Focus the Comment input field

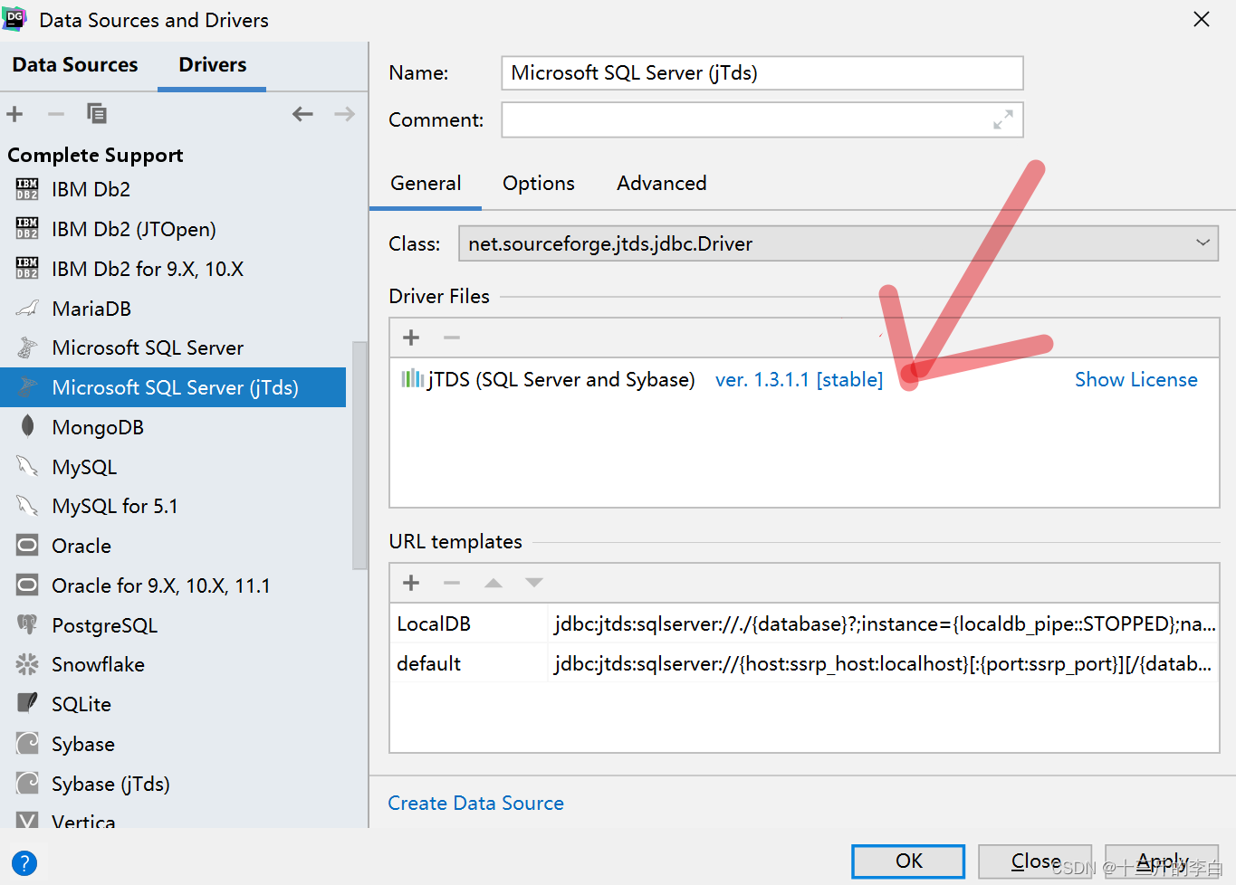pos(762,119)
